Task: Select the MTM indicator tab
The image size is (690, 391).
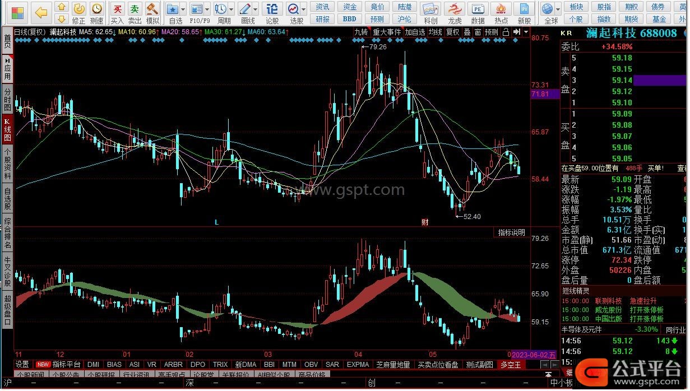Action: pyautogui.click(x=289, y=365)
